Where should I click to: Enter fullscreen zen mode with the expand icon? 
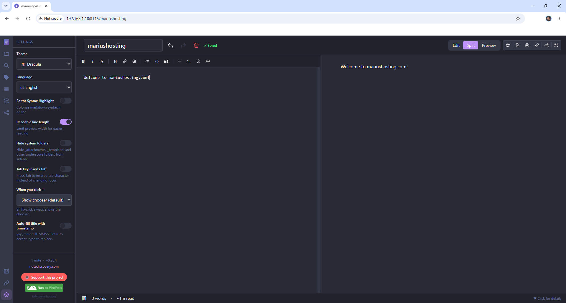point(556,45)
